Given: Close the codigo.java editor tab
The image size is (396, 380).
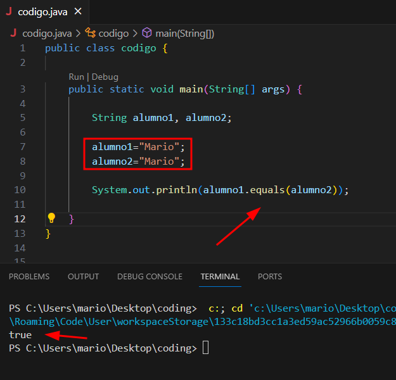Looking at the screenshot, I should tap(78, 11).
